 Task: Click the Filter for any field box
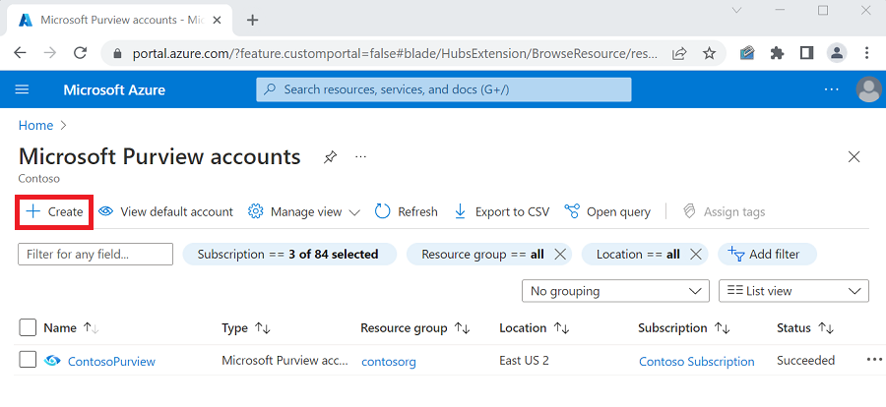point(95,255)
